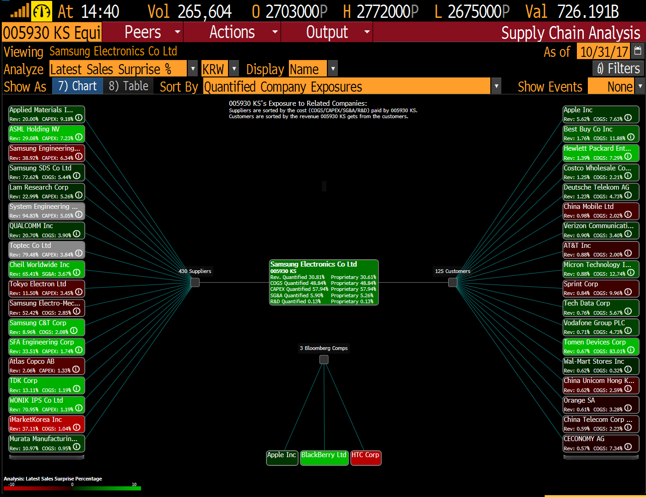Edit the As of date field

604,51
